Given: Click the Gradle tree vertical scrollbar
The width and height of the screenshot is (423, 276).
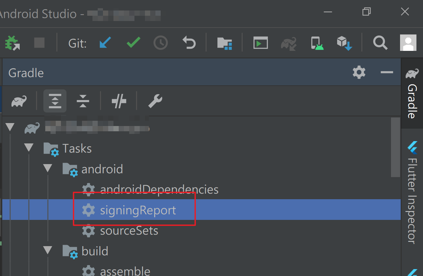Looking at the screenshot, I should pos(396,147).
